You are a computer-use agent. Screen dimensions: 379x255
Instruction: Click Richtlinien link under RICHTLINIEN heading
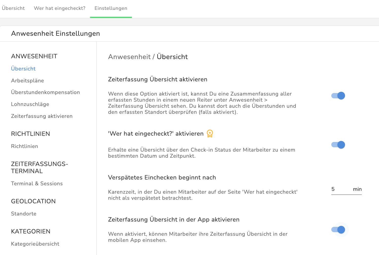[25, 146]
